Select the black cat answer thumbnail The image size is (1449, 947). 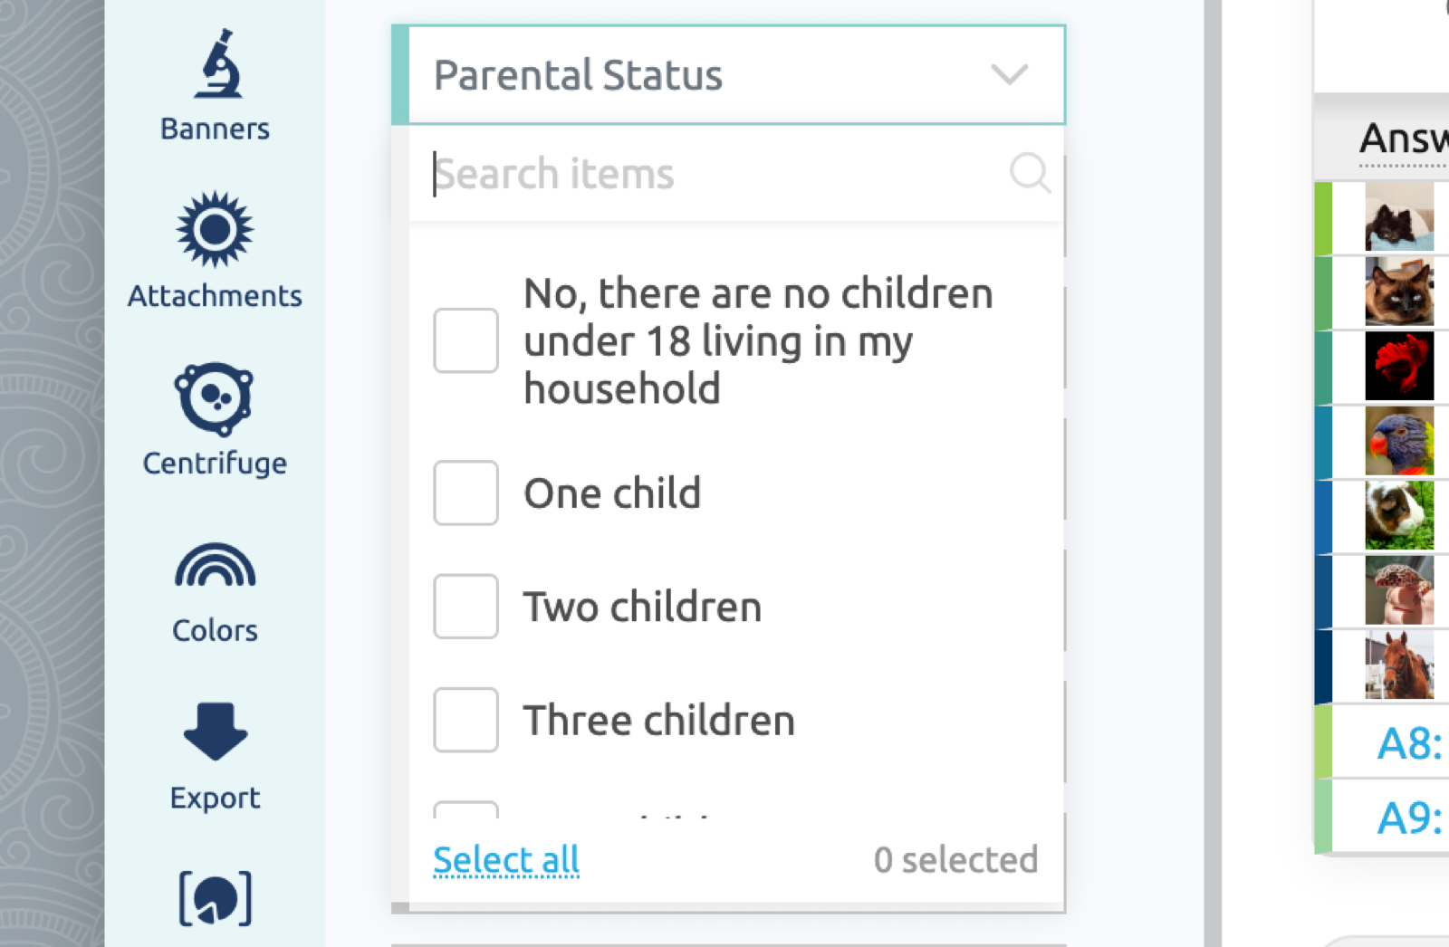point(1399,217)
